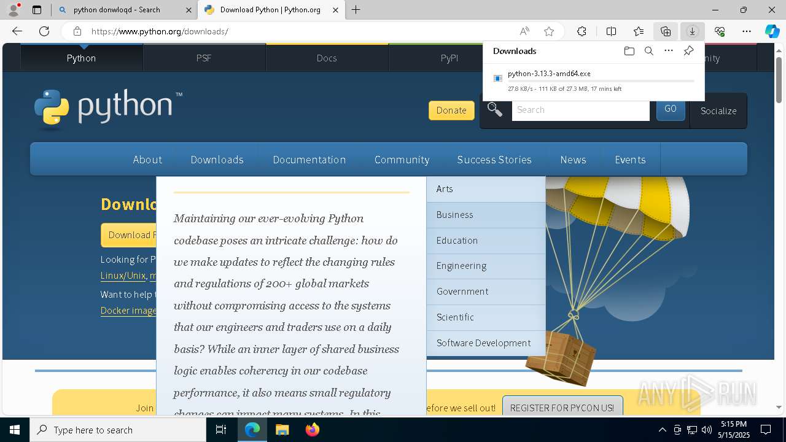Click the browser back arrow

(17, 31)
